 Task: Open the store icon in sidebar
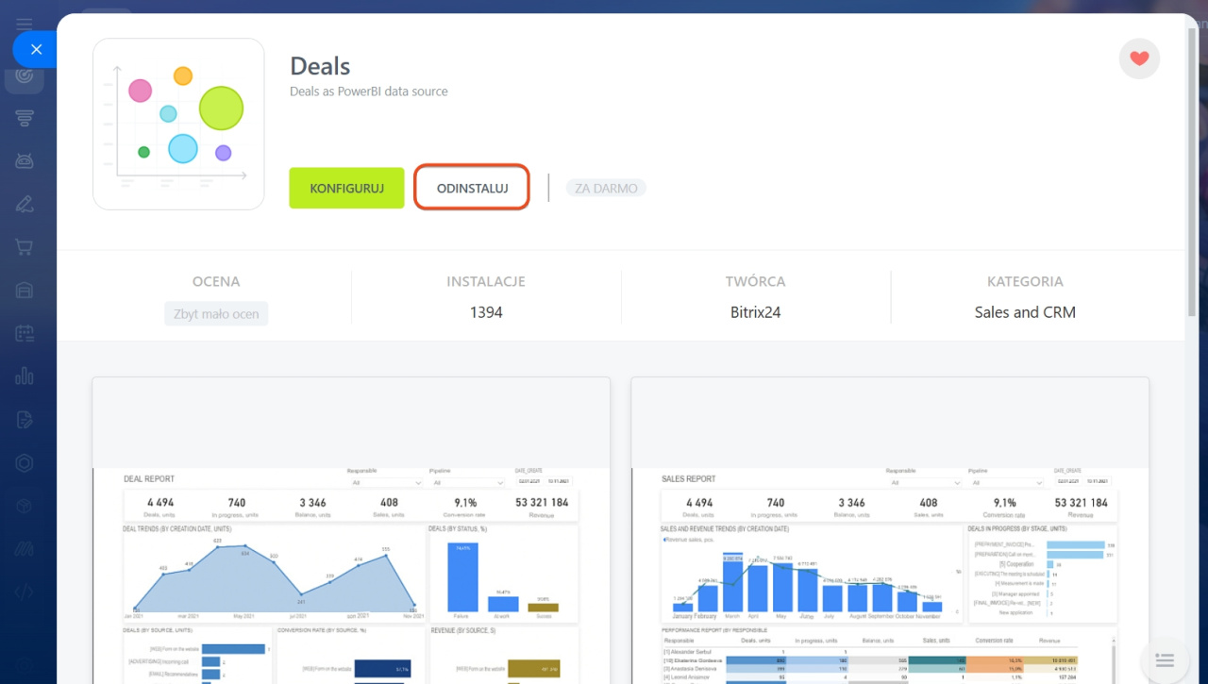(x=25, y=290)
